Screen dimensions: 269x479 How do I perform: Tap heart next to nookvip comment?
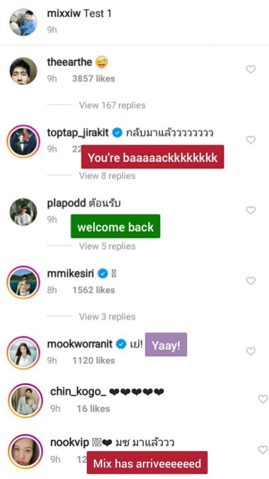(262, 450)
